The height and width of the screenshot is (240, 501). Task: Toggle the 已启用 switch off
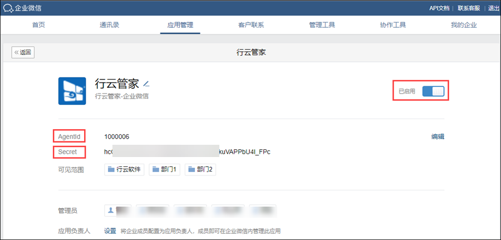433,91
